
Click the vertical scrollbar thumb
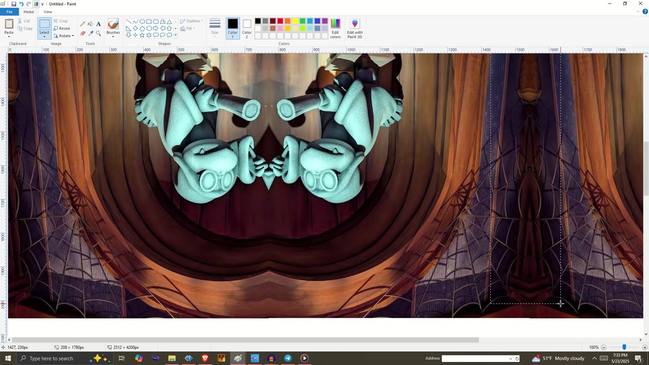coord(646,170)
